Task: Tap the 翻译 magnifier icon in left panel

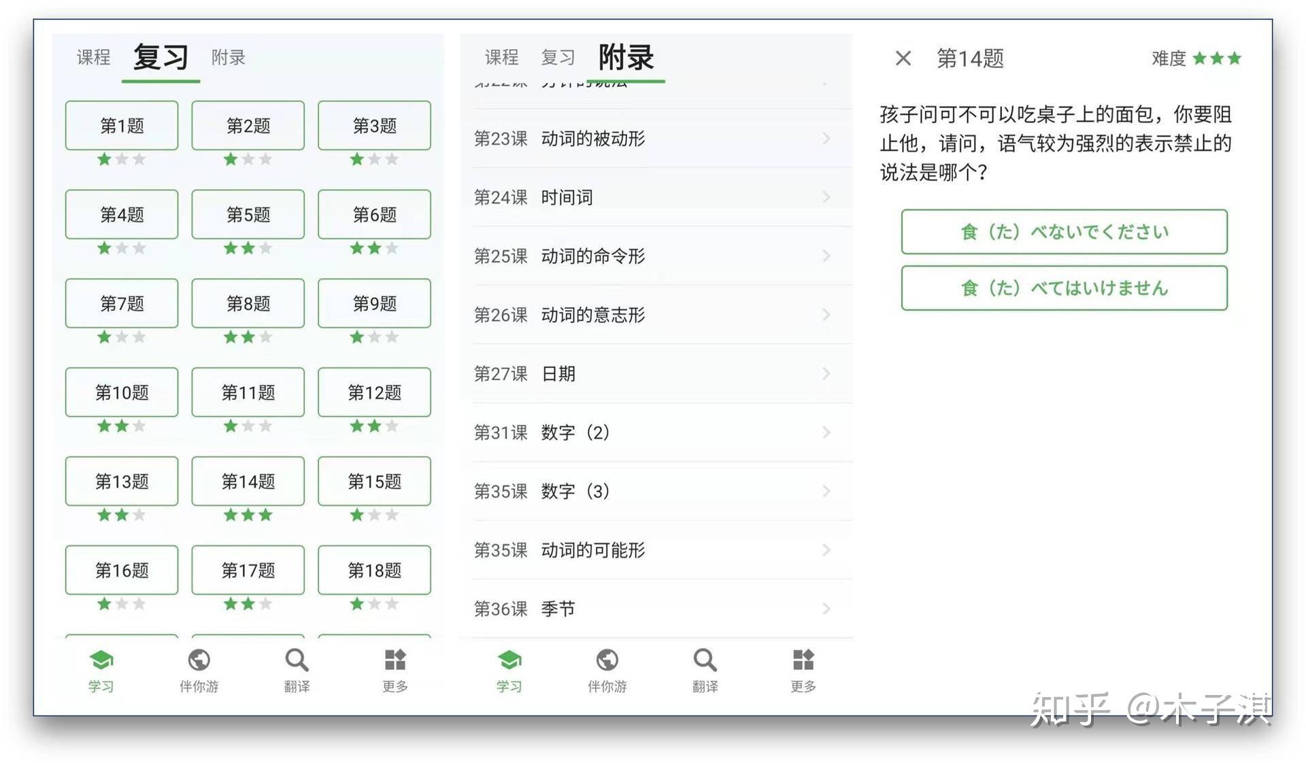Action: click(x=297, y=660)
